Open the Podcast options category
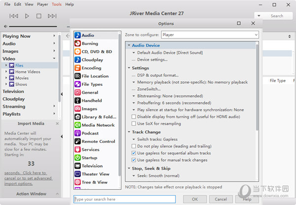 tap(96, 133)
